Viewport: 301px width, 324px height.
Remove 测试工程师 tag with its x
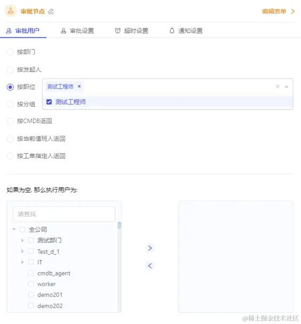point(79,86)
